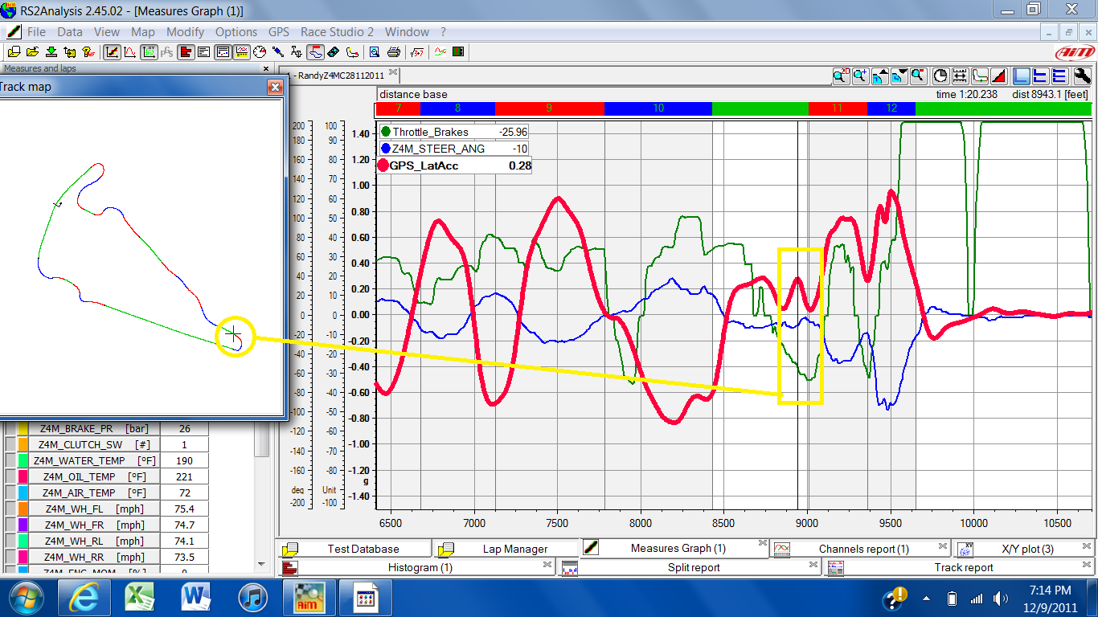Click the red triangle slope icon
This screenshot has width=1098, height=617.
point(999,76)
